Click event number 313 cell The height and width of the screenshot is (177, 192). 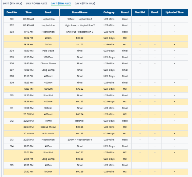pos(12,140)
